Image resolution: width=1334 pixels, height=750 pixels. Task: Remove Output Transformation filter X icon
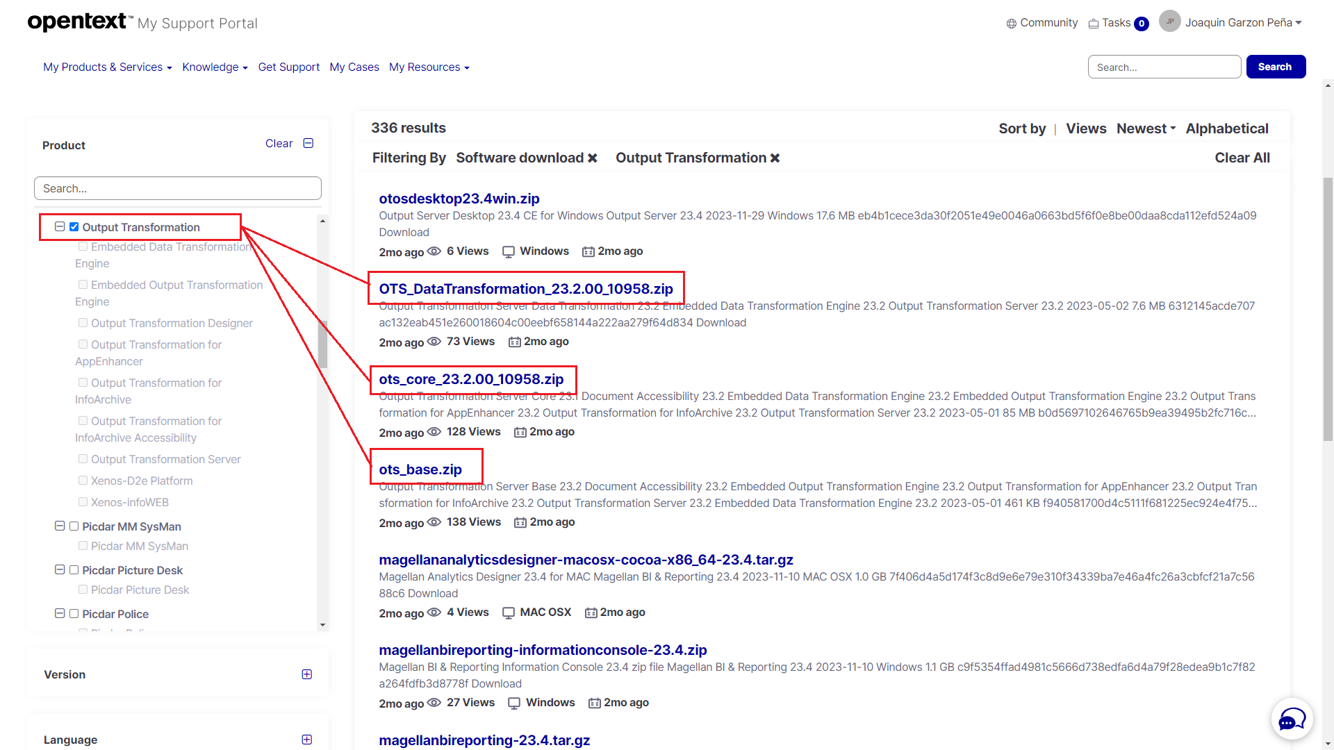tap(775, 158)
